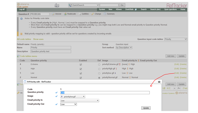This screenshot has height=113, width=198.
Task: Toggle Enabled checkbox for Low priority
Action: tap(81, 73)
